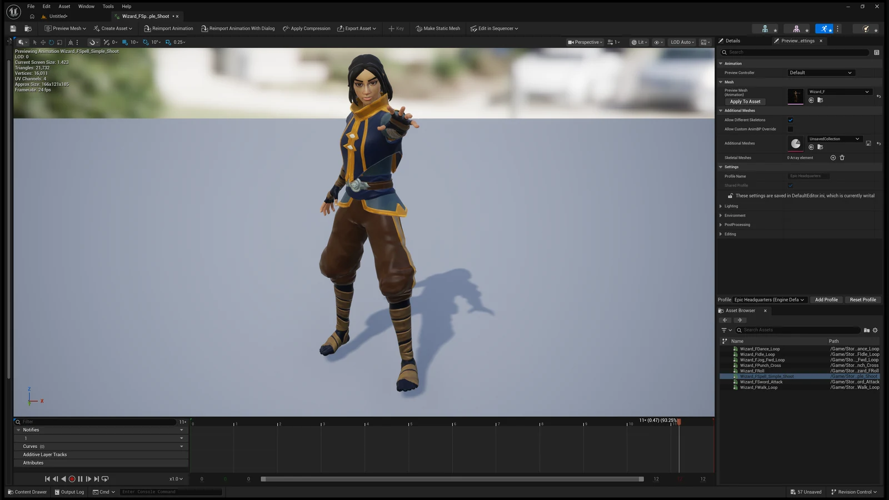Viewport: 889px width, 500px height.
Task: Add an element to Skeletal Meshes array
Action: (x=833, y=158)
